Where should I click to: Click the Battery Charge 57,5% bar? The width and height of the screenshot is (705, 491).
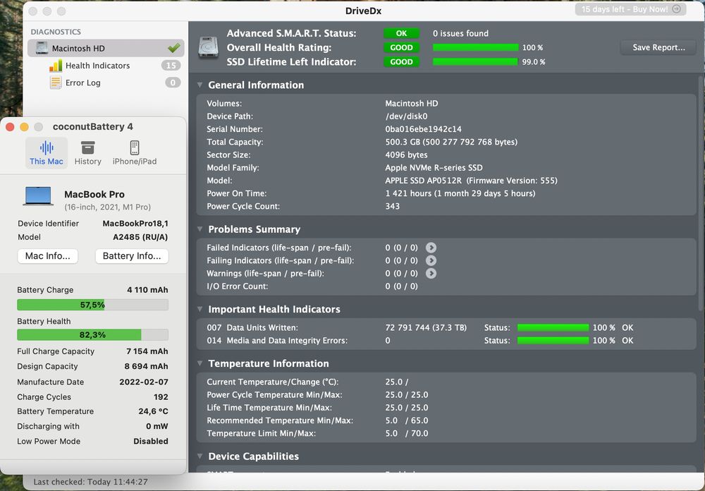pyautogui.click(x=92, y=305)
